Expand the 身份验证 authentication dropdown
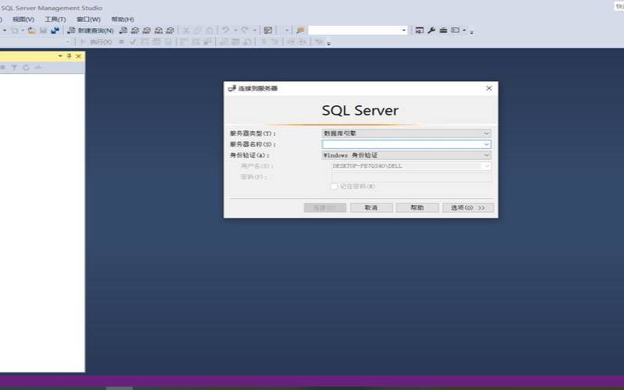Image resolution: width=624 pixels, height=390 pixels. pos(487,155)
